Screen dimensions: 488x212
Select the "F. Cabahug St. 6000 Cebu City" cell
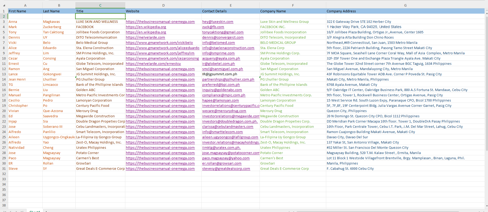click(405, 168)
